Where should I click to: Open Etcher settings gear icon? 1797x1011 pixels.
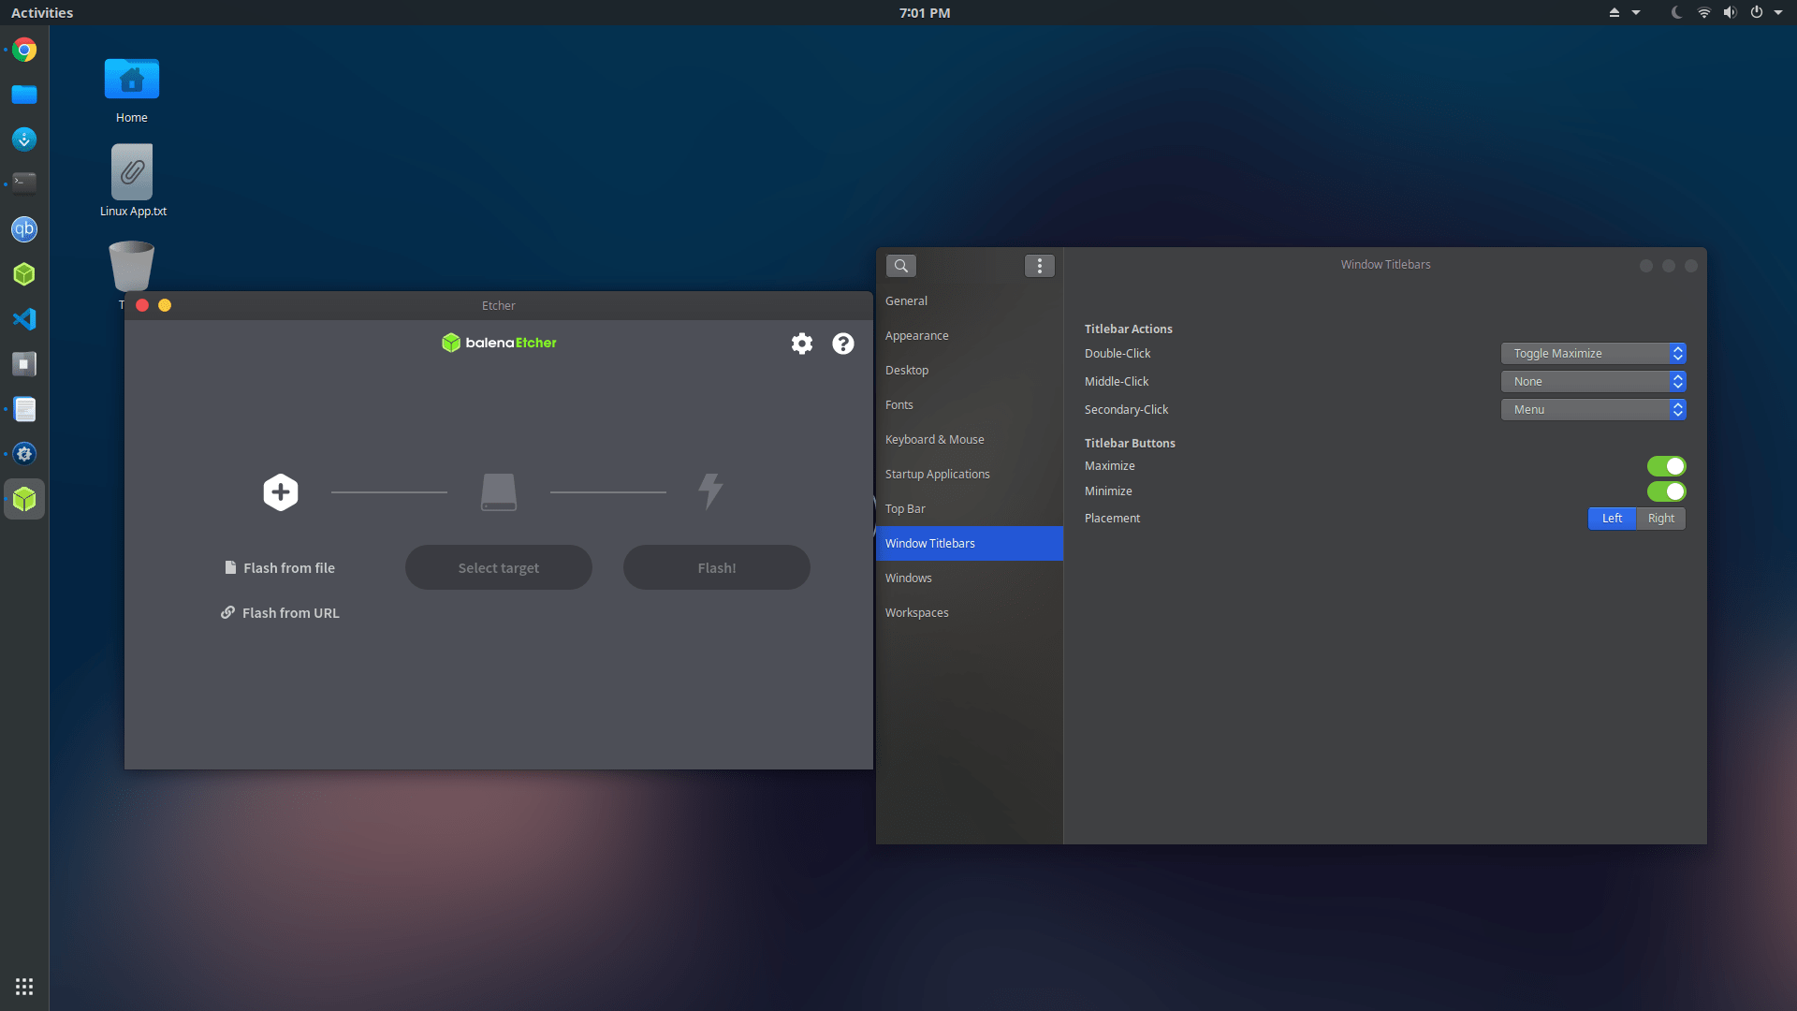[x=802, y=344]
